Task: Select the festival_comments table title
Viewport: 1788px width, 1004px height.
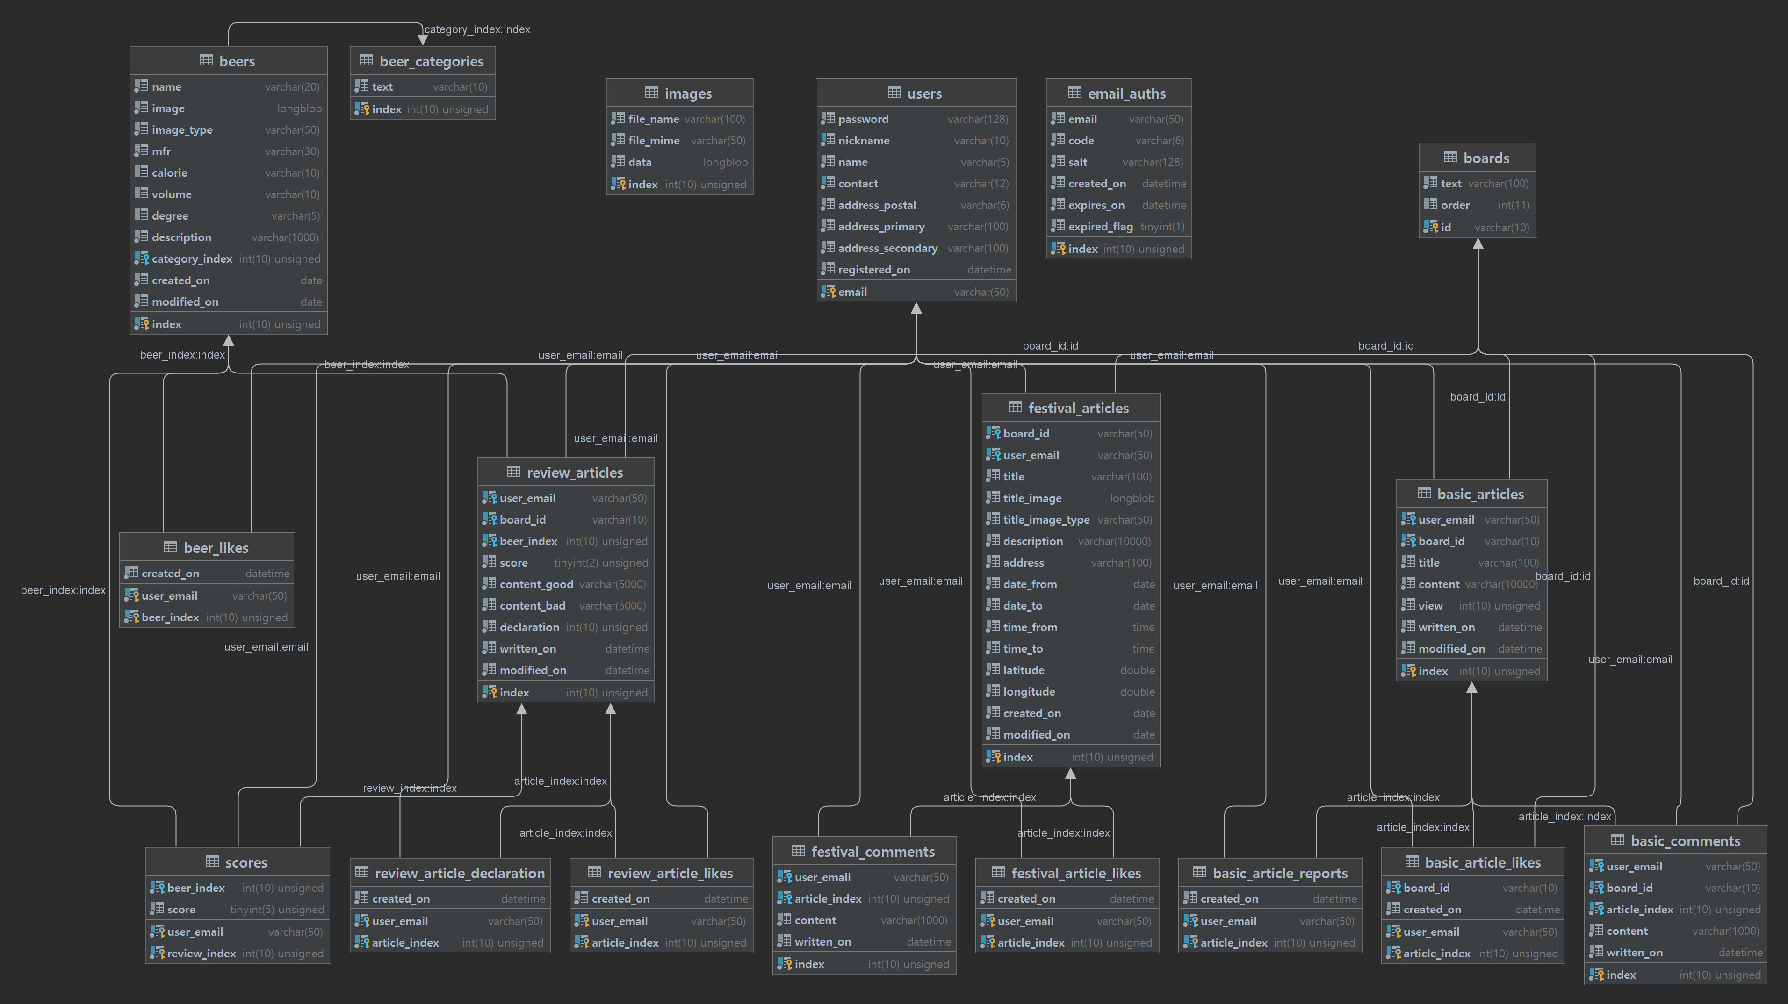Action: (x=873, y=851)
